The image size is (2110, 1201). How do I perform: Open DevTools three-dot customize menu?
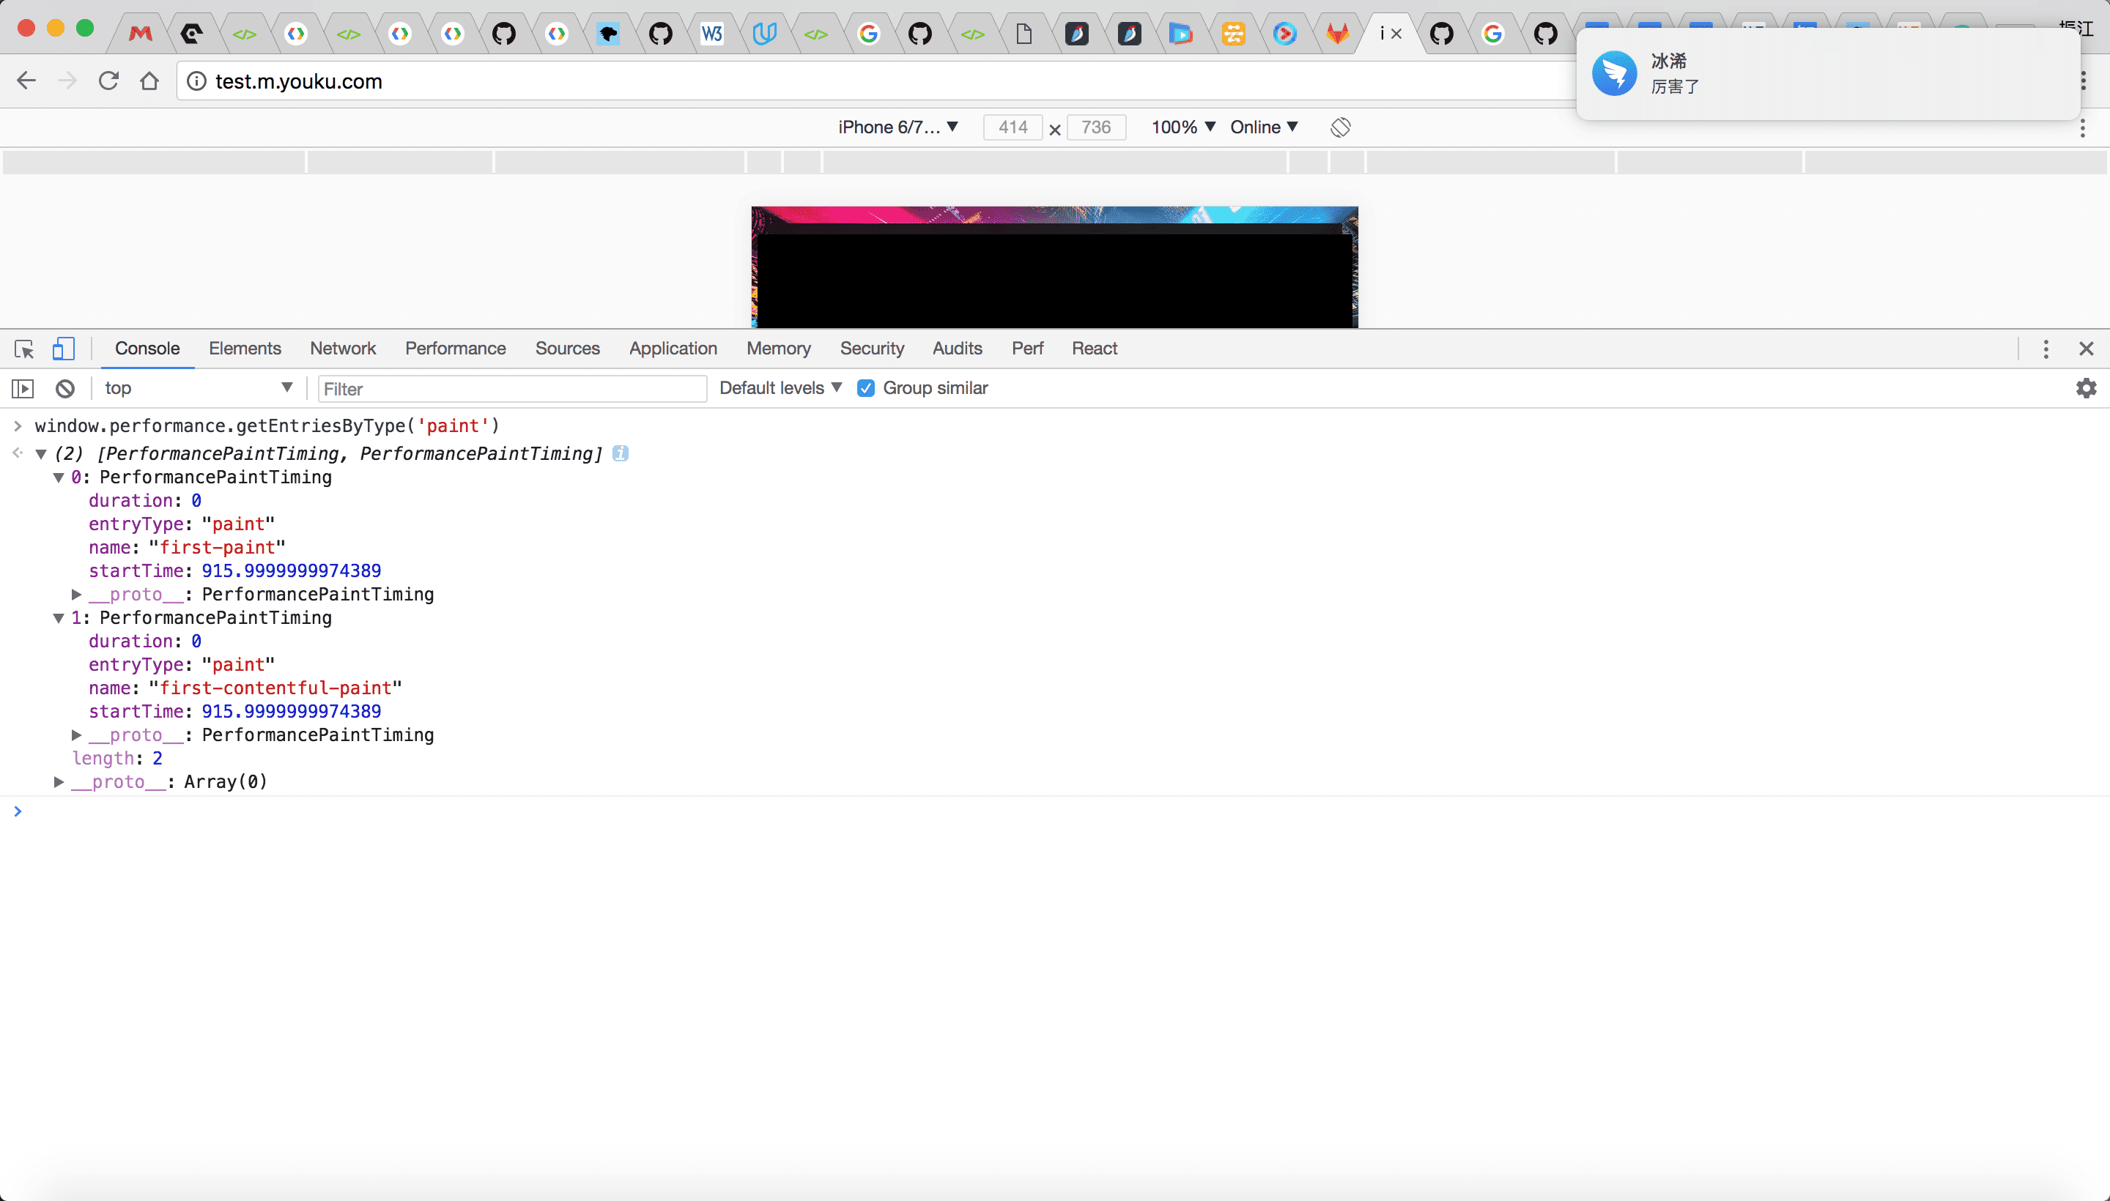point(2045,349)
